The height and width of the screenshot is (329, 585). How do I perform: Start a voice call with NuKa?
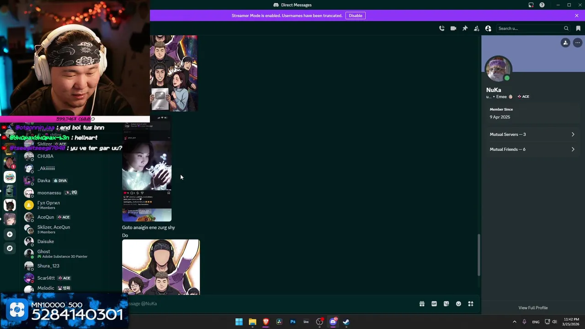(x=441, y=28)
